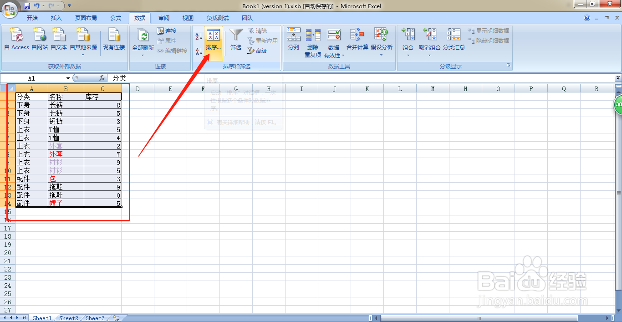
Task: Click Subtotal (分类汇总)
Action: click(x=454, y=39)
